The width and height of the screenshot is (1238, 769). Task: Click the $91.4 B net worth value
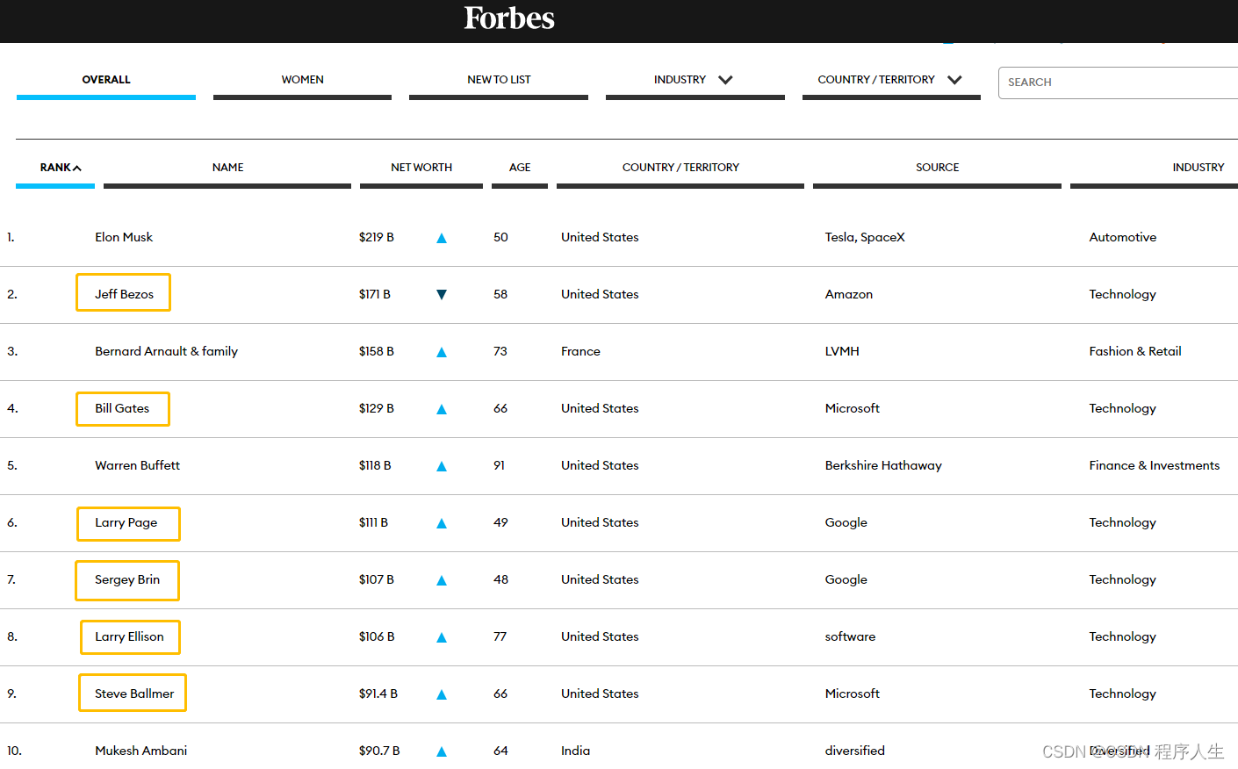pos(378,694)
